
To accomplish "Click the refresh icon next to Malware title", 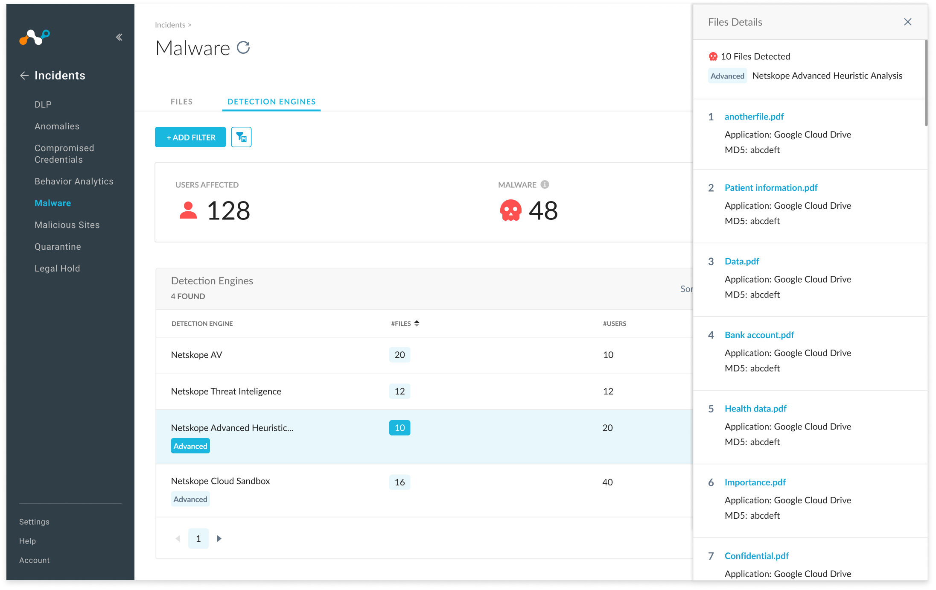I will 243,47.
